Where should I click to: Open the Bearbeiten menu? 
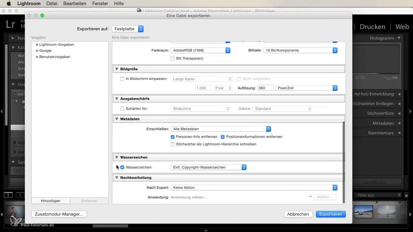75,3
